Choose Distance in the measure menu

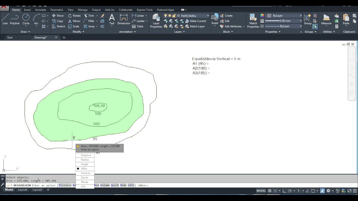pyautogui.click(x=85, y=155)
